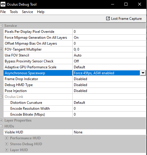Expand the Stereo Debug HUD node

[7, 144]
